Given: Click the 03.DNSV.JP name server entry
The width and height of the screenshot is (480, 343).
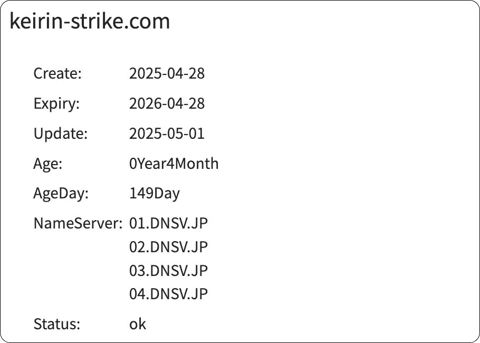Looking at the screenshot, I should pyautogui.click(x=169, y=270).
